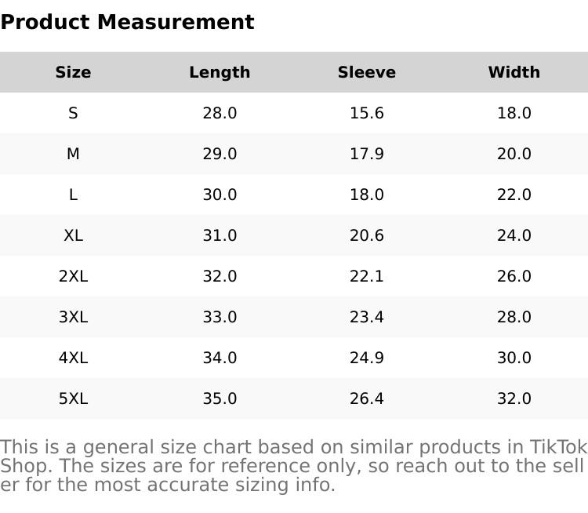The width and height of the screenshot is (588, 513).
Task: Click the 26.4 sleeve value for 5XL
Action: coord(366,398)
